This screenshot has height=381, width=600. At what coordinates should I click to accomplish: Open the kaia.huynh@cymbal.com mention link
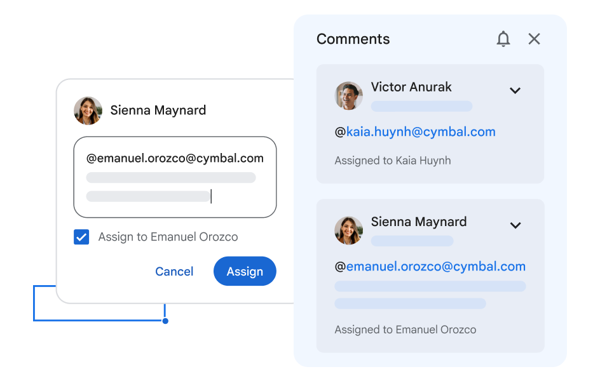(421, 132)
